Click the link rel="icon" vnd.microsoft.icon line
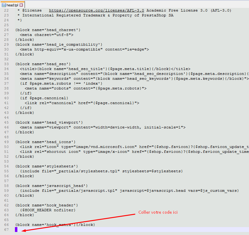Image resolution: width=249 pixels, height=235 pixels. point(134,147)
